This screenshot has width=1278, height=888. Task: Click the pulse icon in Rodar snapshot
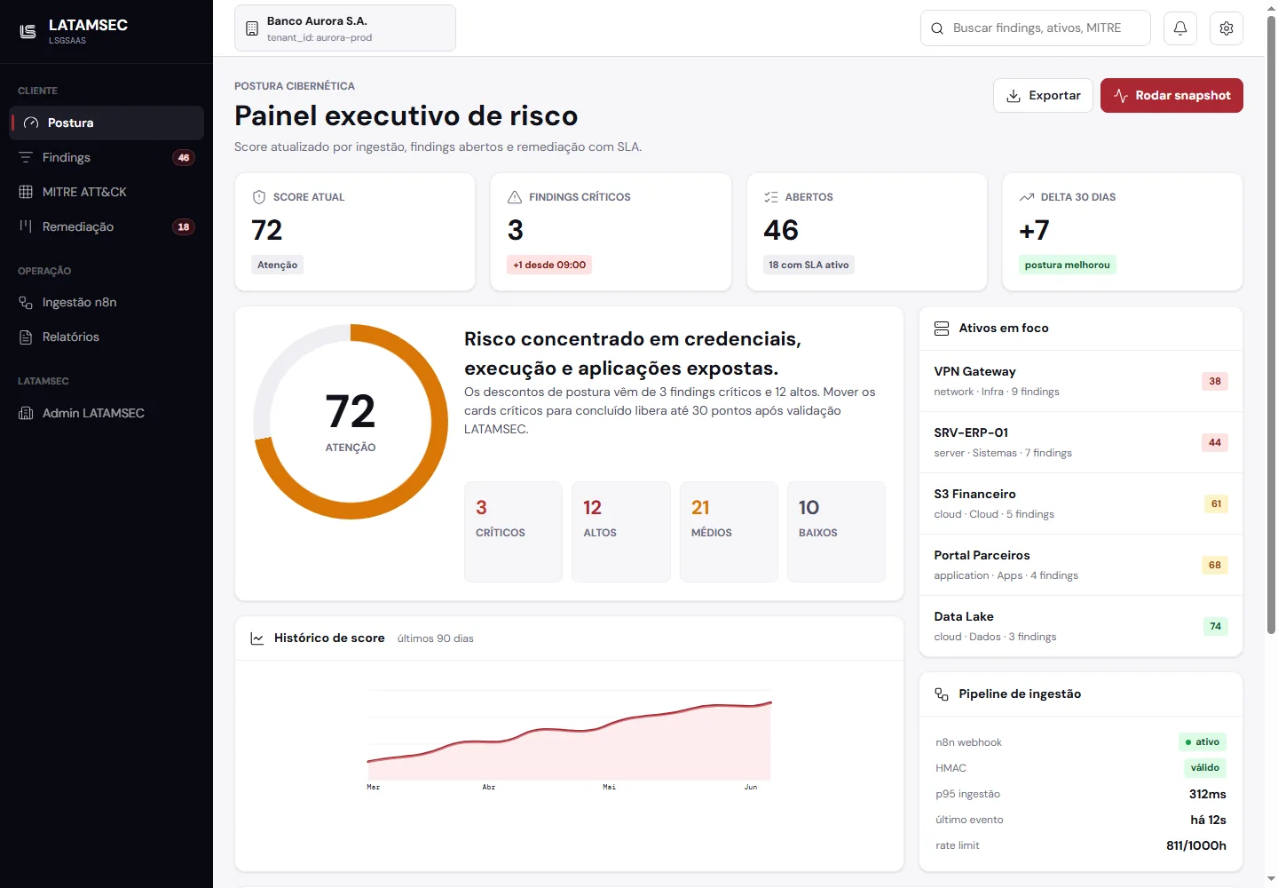[x=1121, y=96]
